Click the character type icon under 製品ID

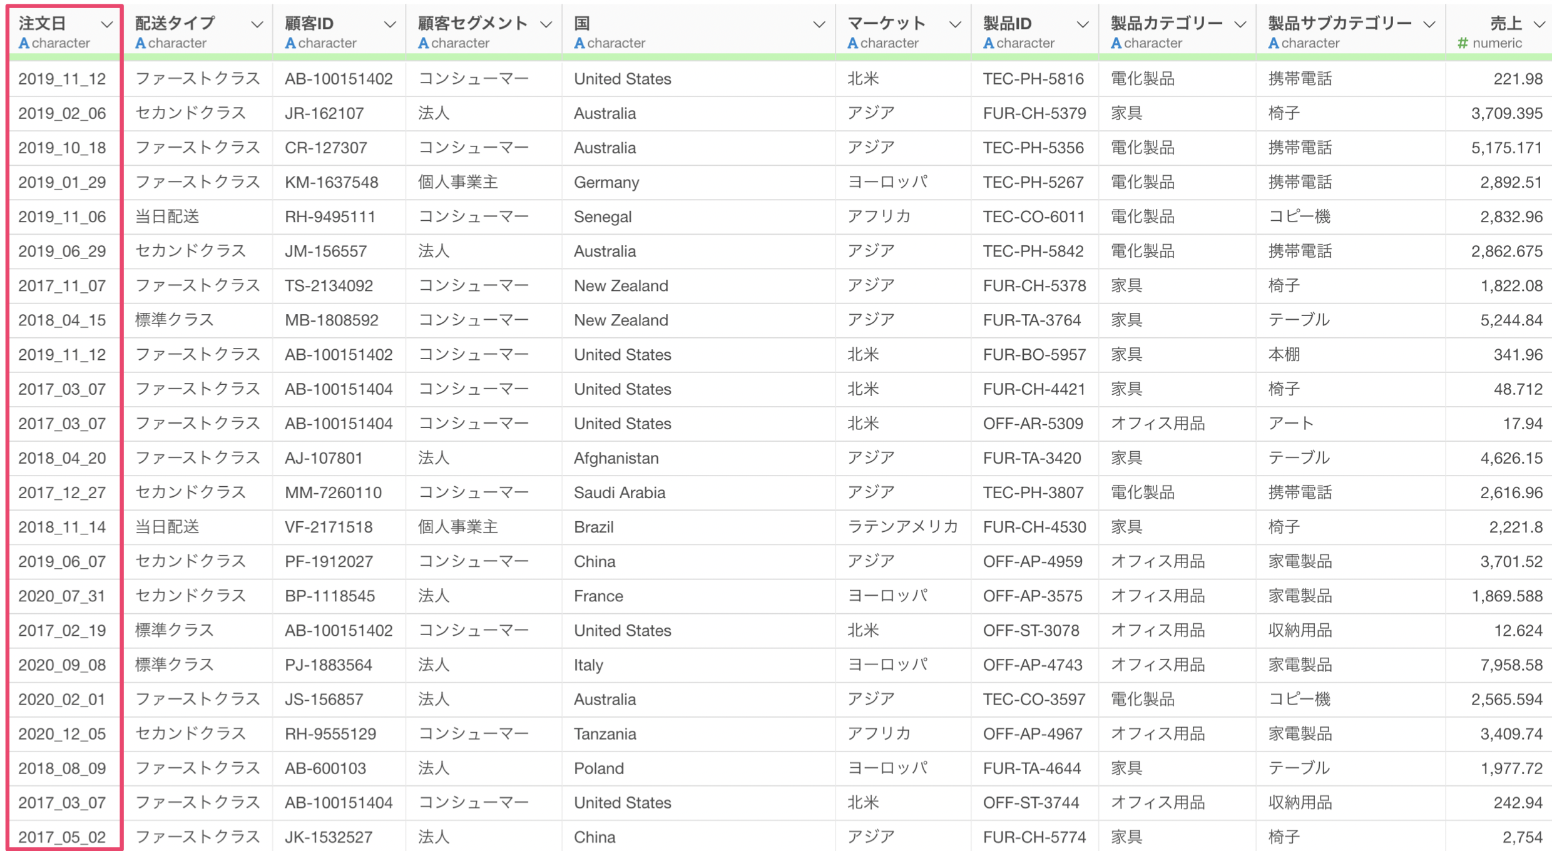[x=989, y=43]
